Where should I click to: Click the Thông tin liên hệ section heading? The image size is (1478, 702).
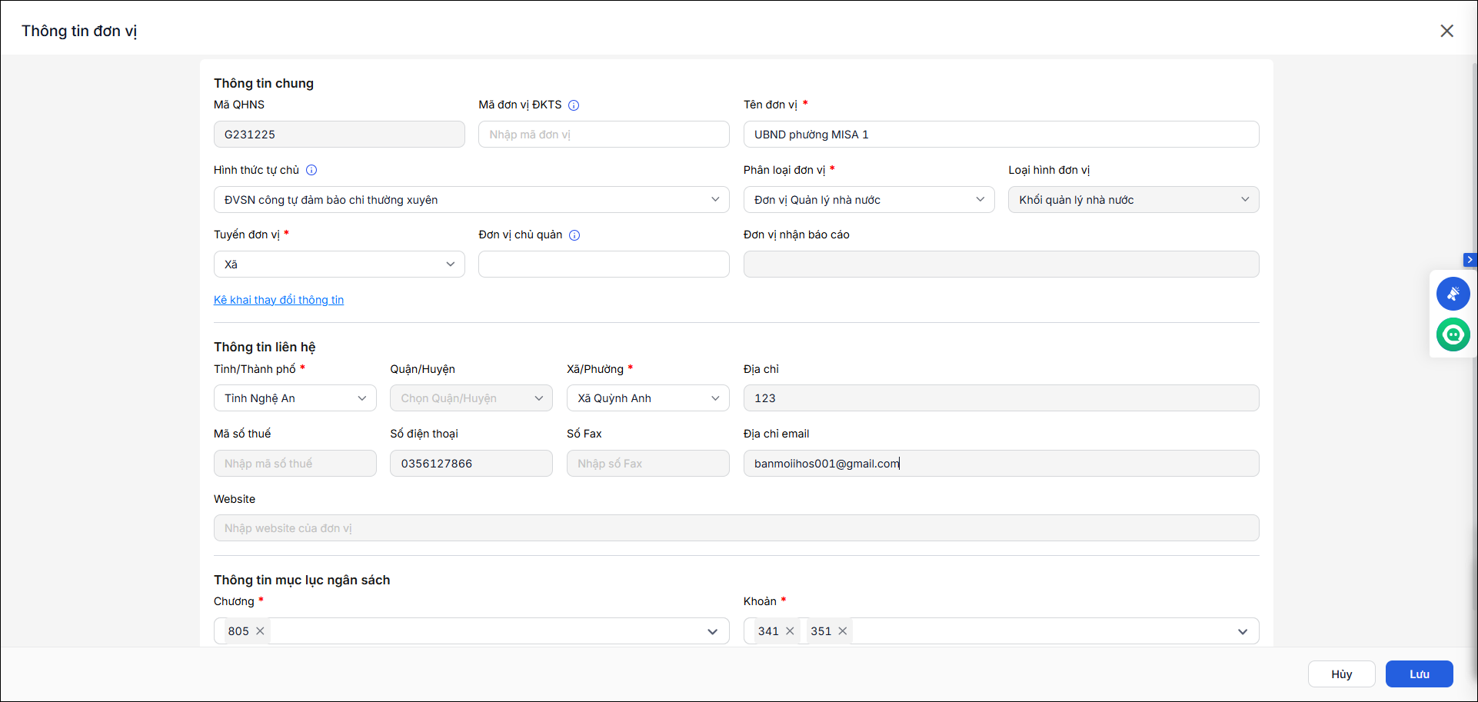click(x=265, y=347)
